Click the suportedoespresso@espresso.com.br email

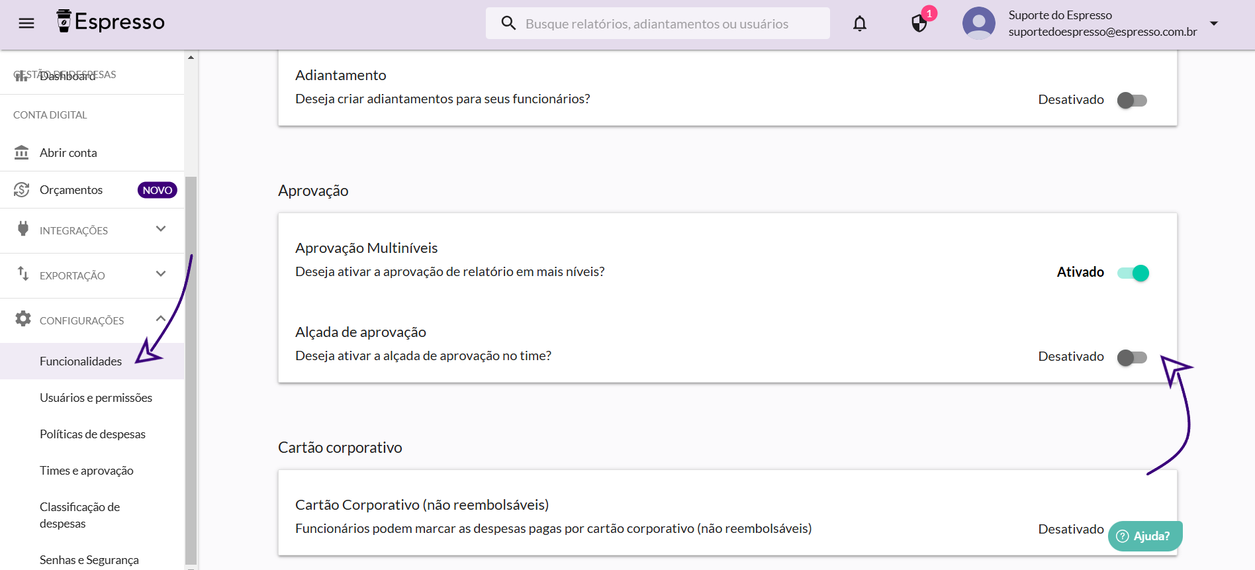click(x=1103, y=32)
